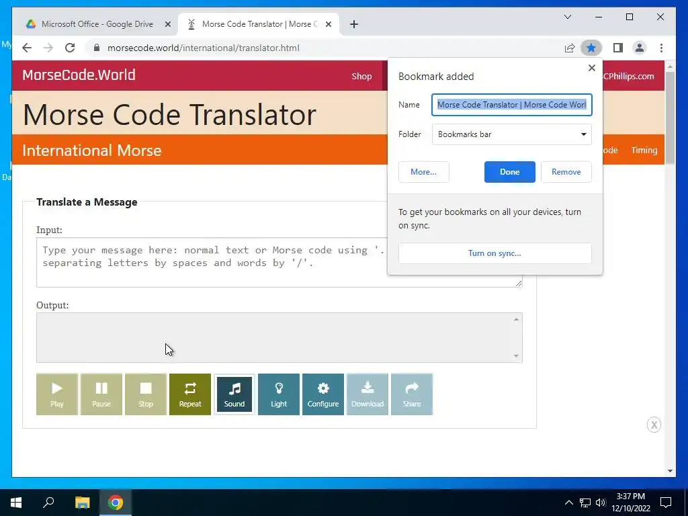This screenshot has height=516, width=688.
Task: Open the Timing menu link
Action: pyautogui.click(x=644, y=150)
